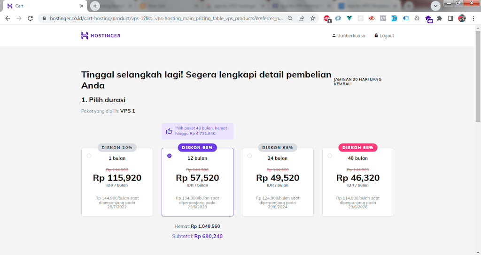This screenshot has height=255, width=481.
Task: Click the DISKON 60% badge
Action: coord(197,148)
